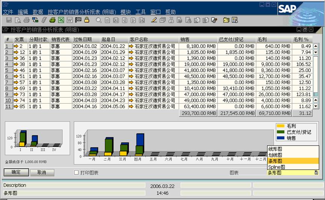Viewport: 325px width, 200px height.
Task: Go to Last Record icon
Action: (x=142, y=20)
